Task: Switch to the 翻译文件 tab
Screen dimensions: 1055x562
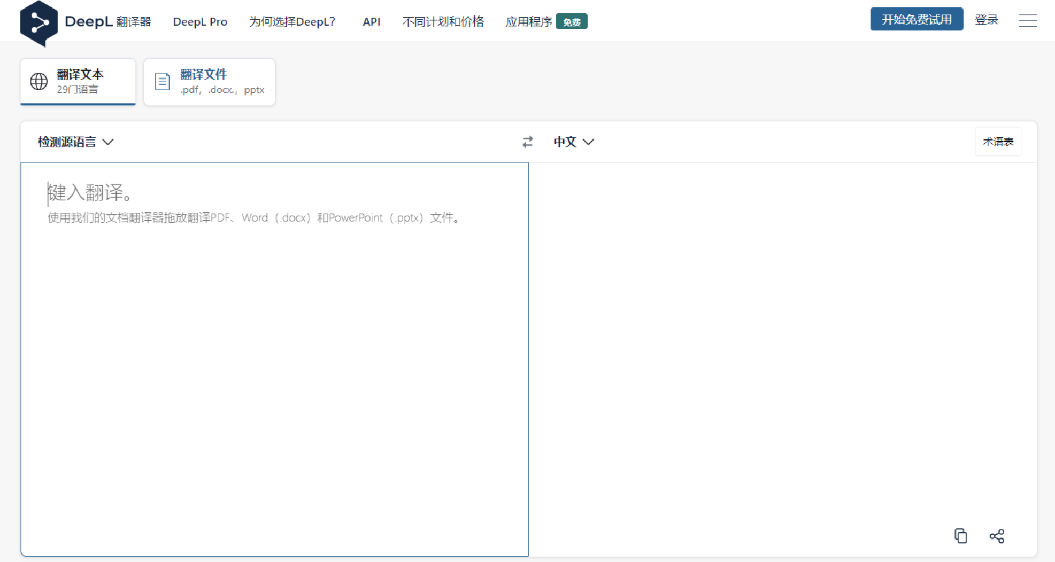Action: (x=210, y=82)
